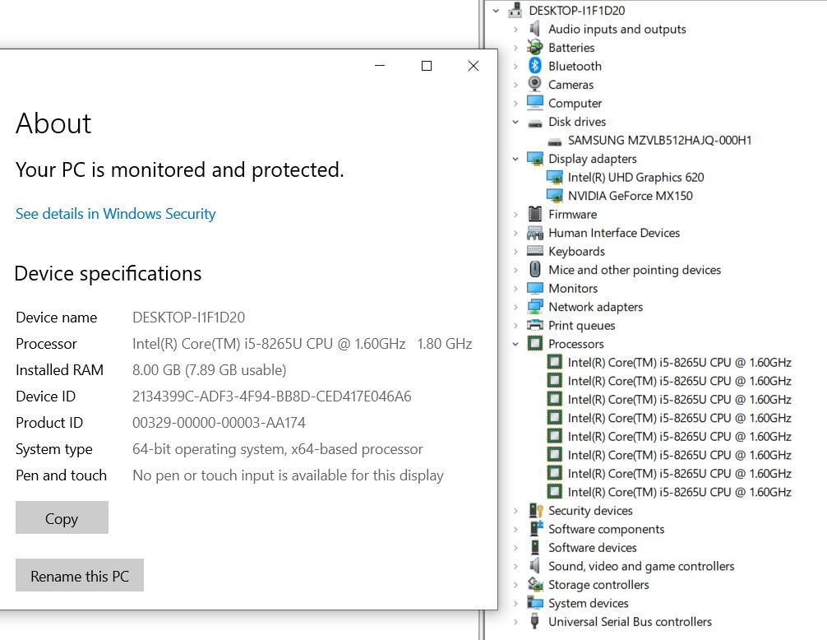Minimize the About settings window
This screenshot has height=640, width=827.
pos(380,66)
